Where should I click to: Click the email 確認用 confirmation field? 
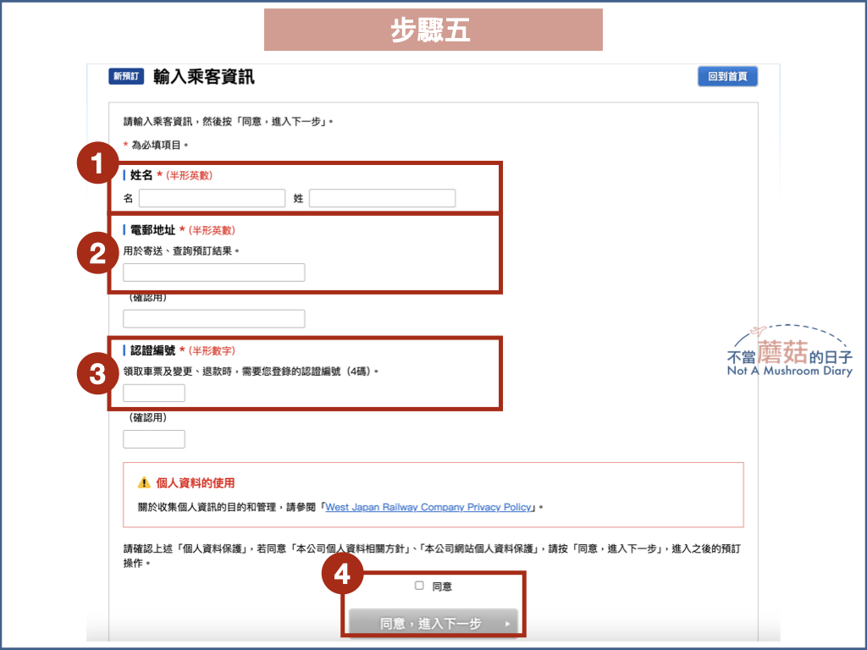click(212, 318)
